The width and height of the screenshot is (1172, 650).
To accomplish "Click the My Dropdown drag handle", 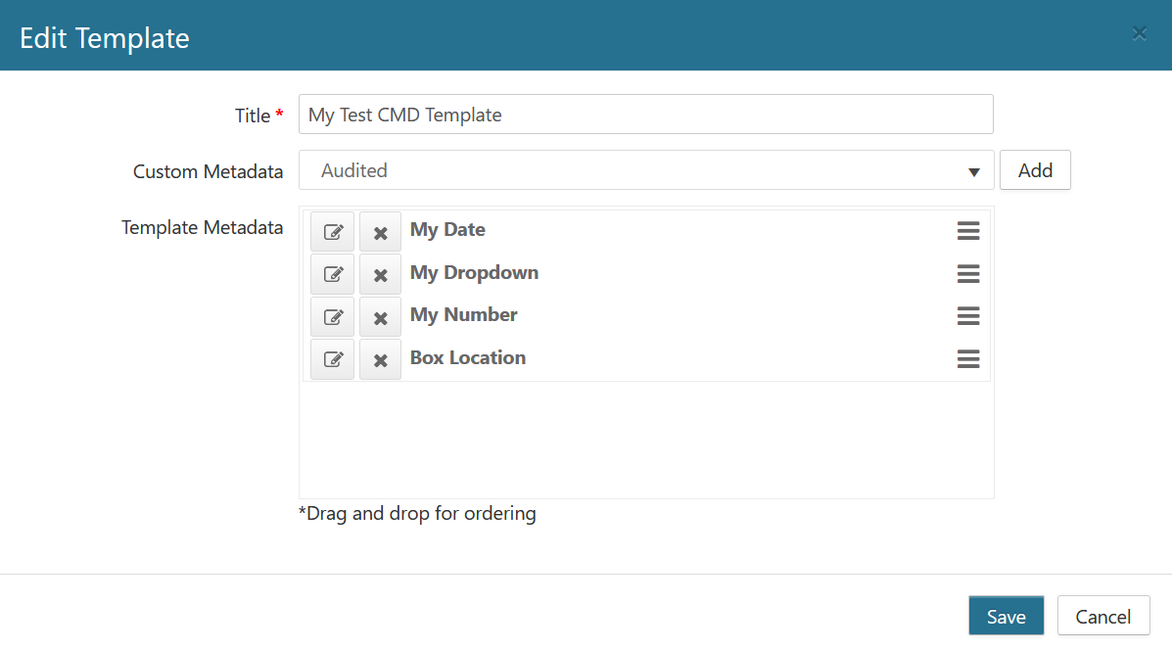I will [967, 274].
